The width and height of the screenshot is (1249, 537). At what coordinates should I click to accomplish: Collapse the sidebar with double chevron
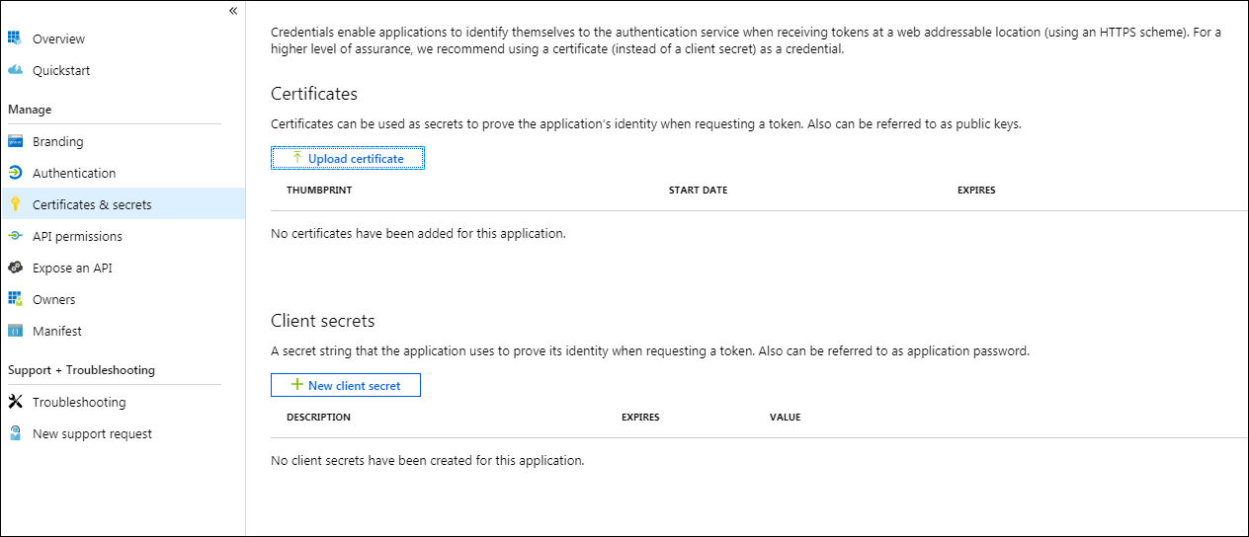pyautogui.click(x=233, y=11)
